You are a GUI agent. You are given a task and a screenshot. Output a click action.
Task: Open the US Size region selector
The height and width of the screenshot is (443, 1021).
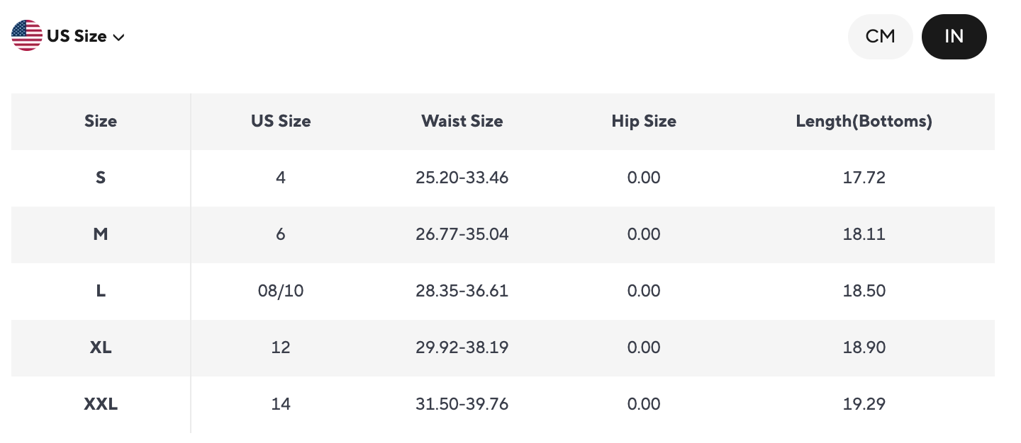77,36
